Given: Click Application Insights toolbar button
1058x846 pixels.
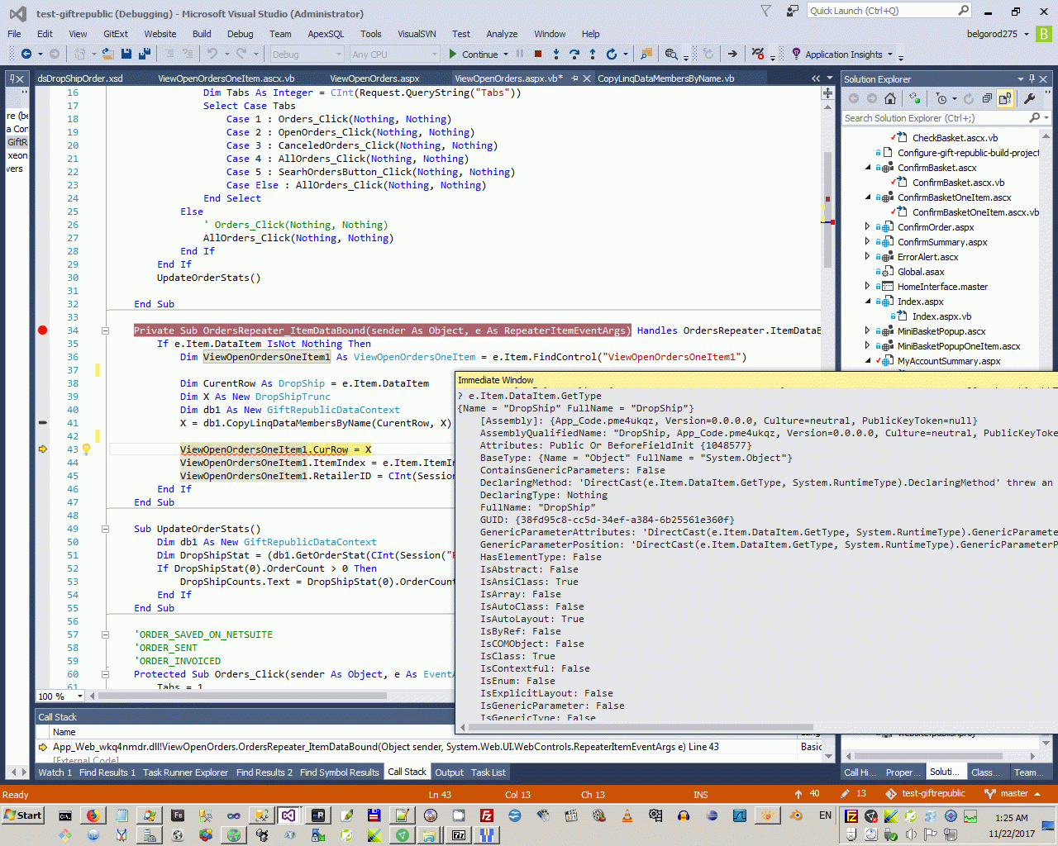Looking at the screenshot, I should [843, 55].
